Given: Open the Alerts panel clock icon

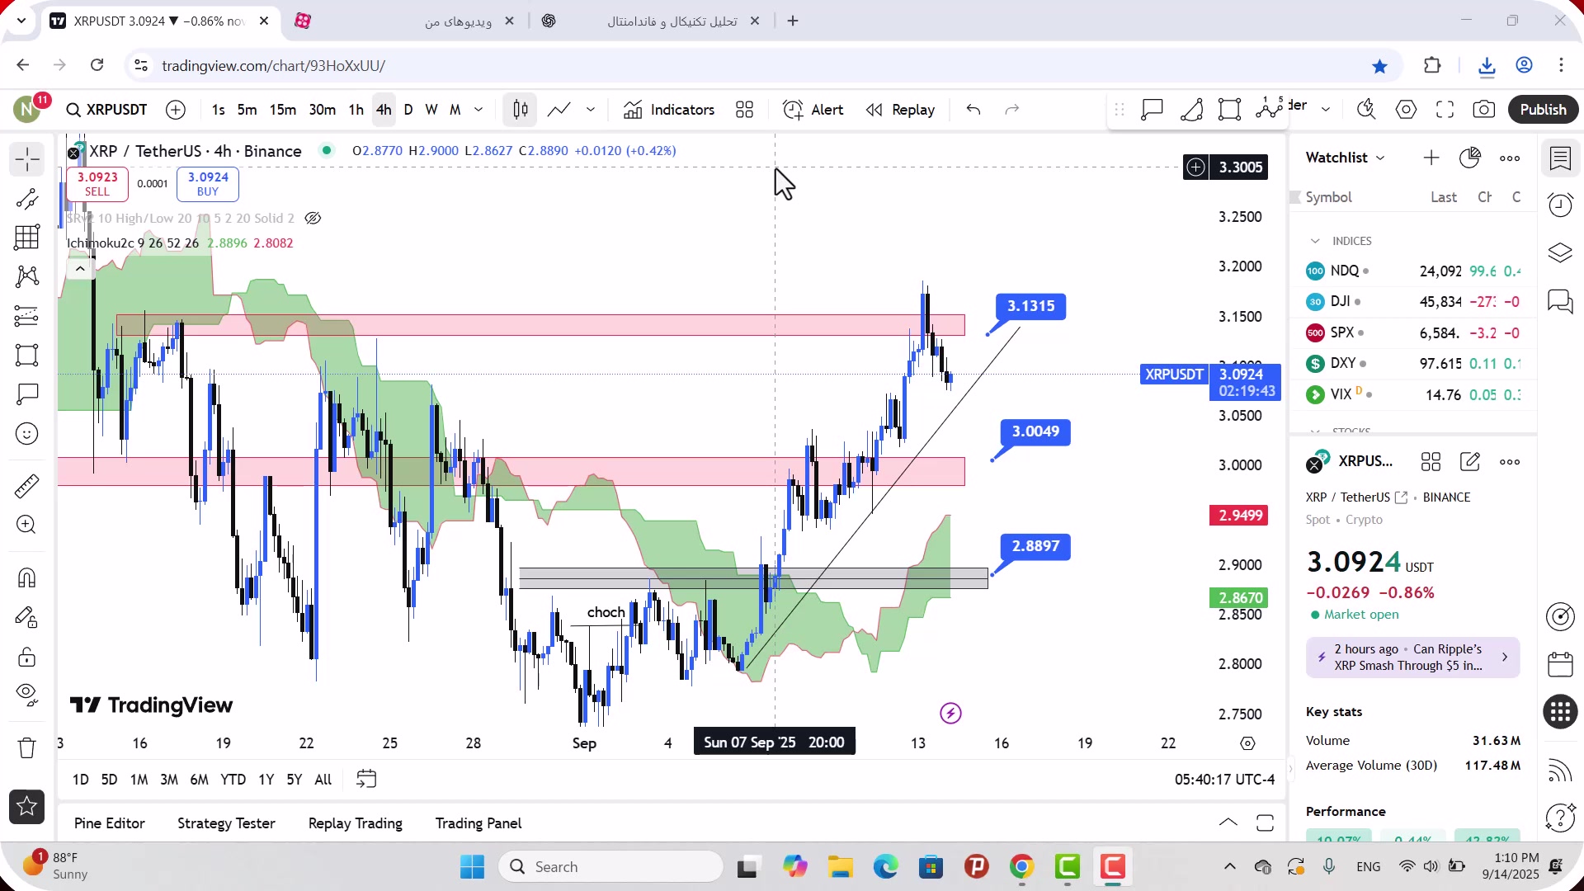Looking at the screenshot, I should 1560,205.
